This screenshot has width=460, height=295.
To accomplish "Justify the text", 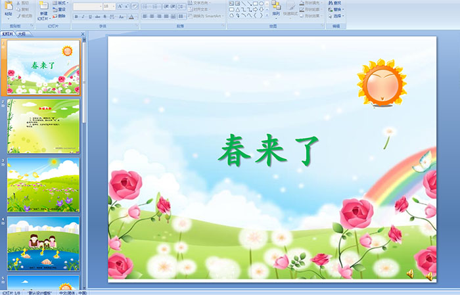I will [x=166, y=16].
